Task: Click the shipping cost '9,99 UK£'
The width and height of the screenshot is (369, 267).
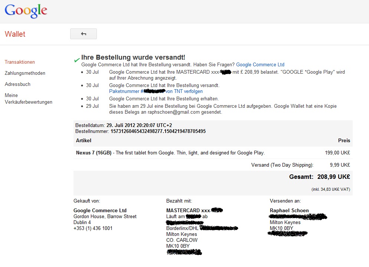Action: (x=340, y=165)
